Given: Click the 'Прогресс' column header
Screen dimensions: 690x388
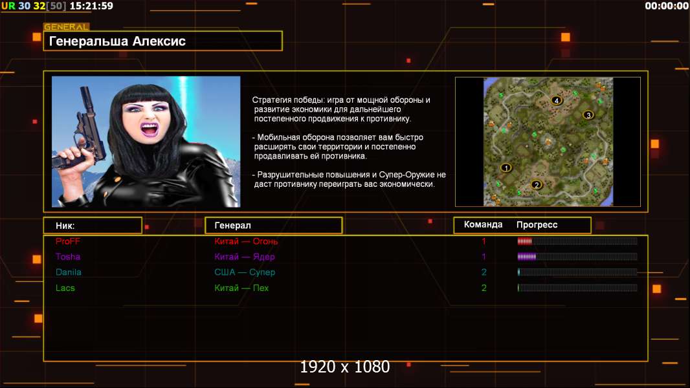Looking at the screenshot, I should click(x=537, y=225).
